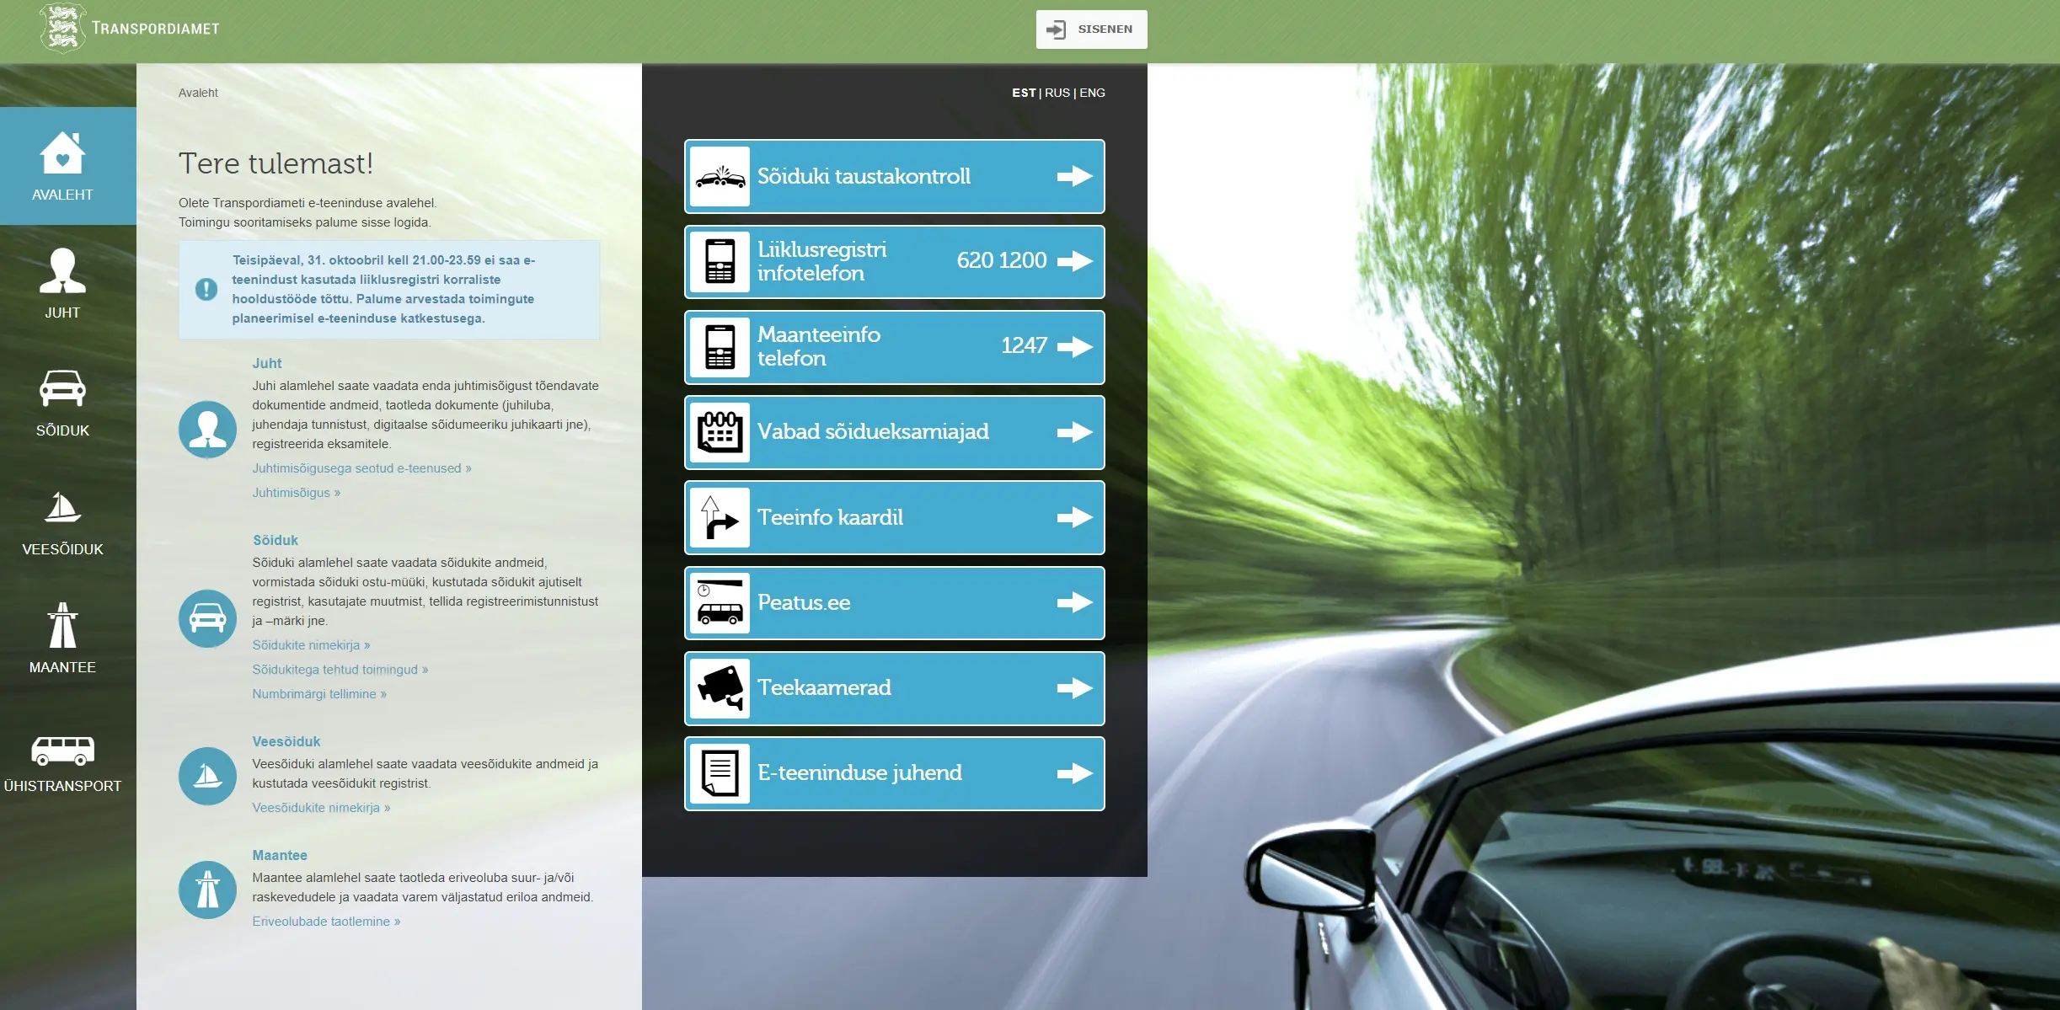This screenshot has height=1010, width=2060.
Task: Select the MAANTEE sidebar label
Action: [x=62, y=667]
